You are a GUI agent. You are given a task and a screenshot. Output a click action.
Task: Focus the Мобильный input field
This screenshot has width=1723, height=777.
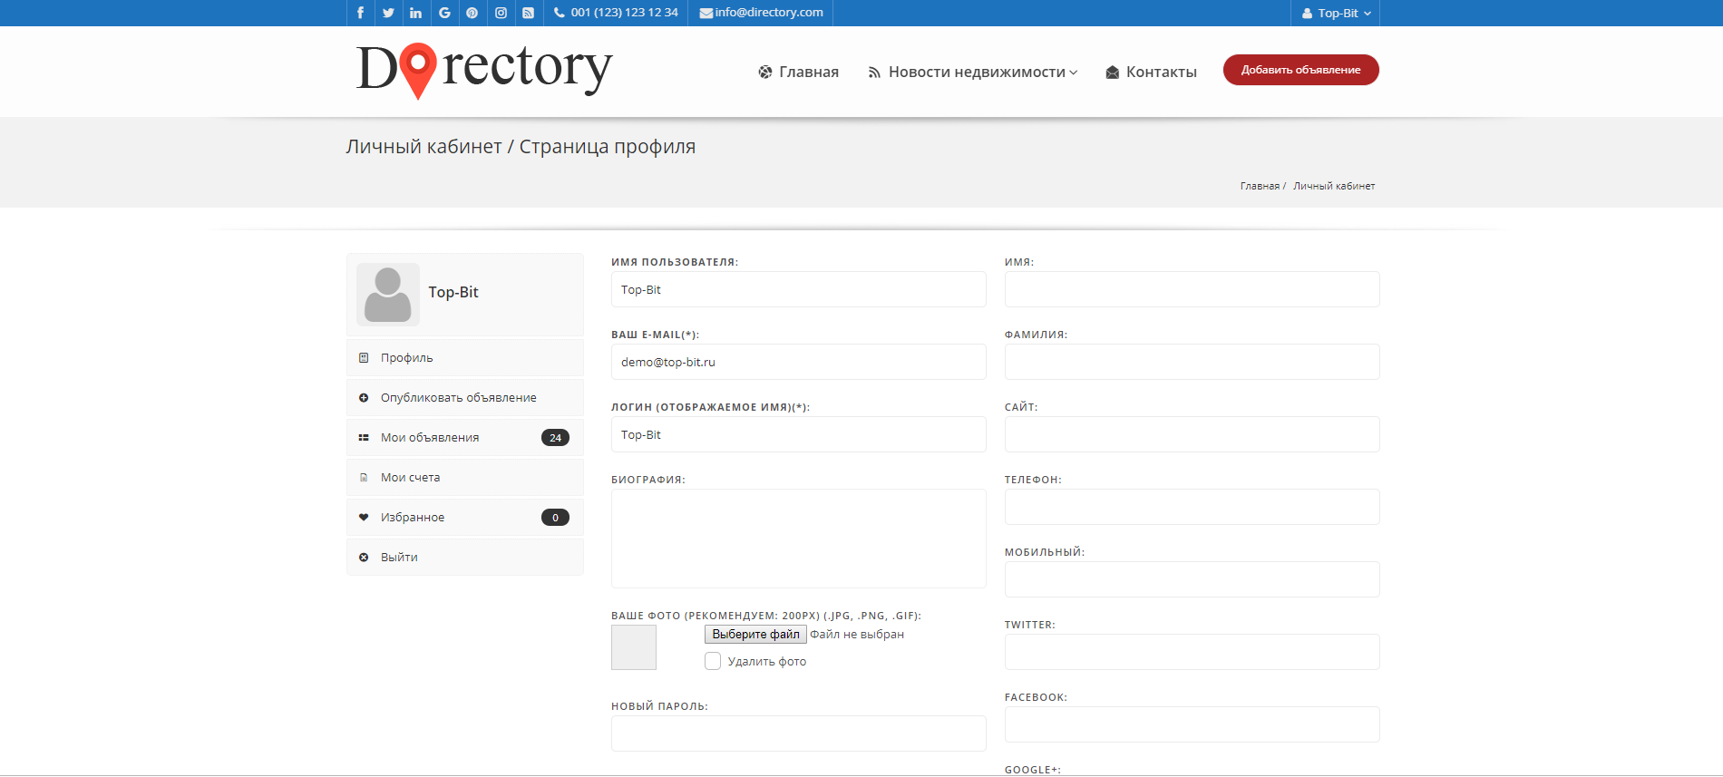[1192, 579]
